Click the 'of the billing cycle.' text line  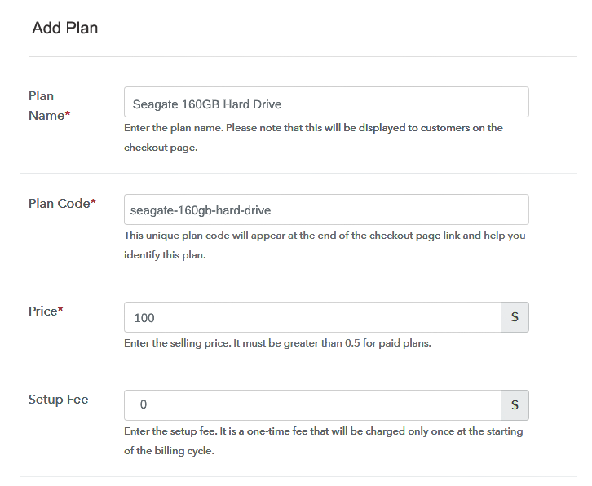pyautogui.click(x=169, y=451)
